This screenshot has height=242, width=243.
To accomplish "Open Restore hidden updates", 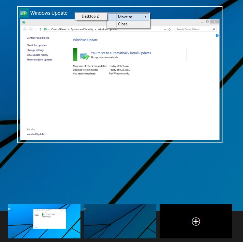I will pyautogui.click(x=39, y=60).
